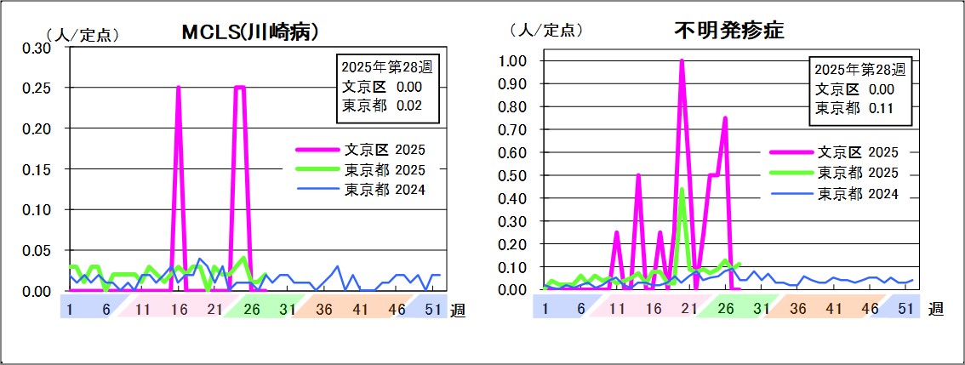Click 文京区 2025 legend label in MCLS chart

385,149
